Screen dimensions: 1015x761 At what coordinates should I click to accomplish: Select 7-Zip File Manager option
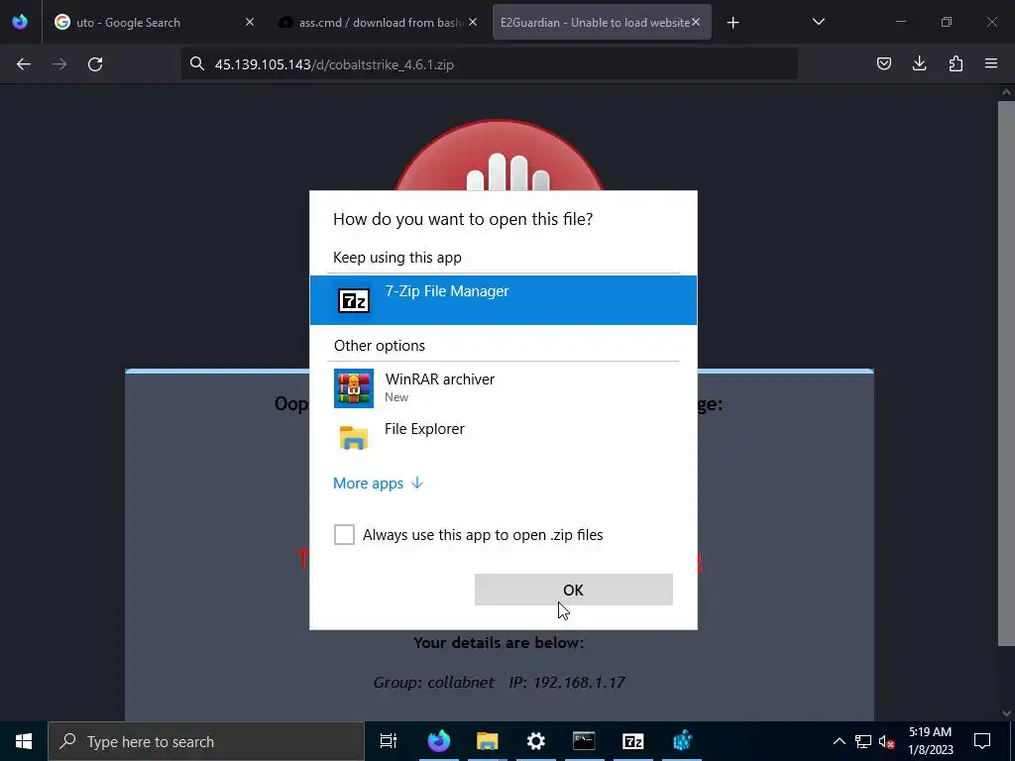[503, 300]
